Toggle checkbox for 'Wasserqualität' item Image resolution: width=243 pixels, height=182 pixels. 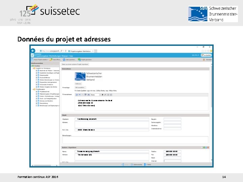(x=36, y=75)
